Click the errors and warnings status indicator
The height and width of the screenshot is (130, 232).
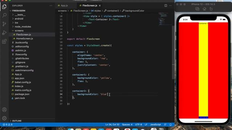pos(8,125)
